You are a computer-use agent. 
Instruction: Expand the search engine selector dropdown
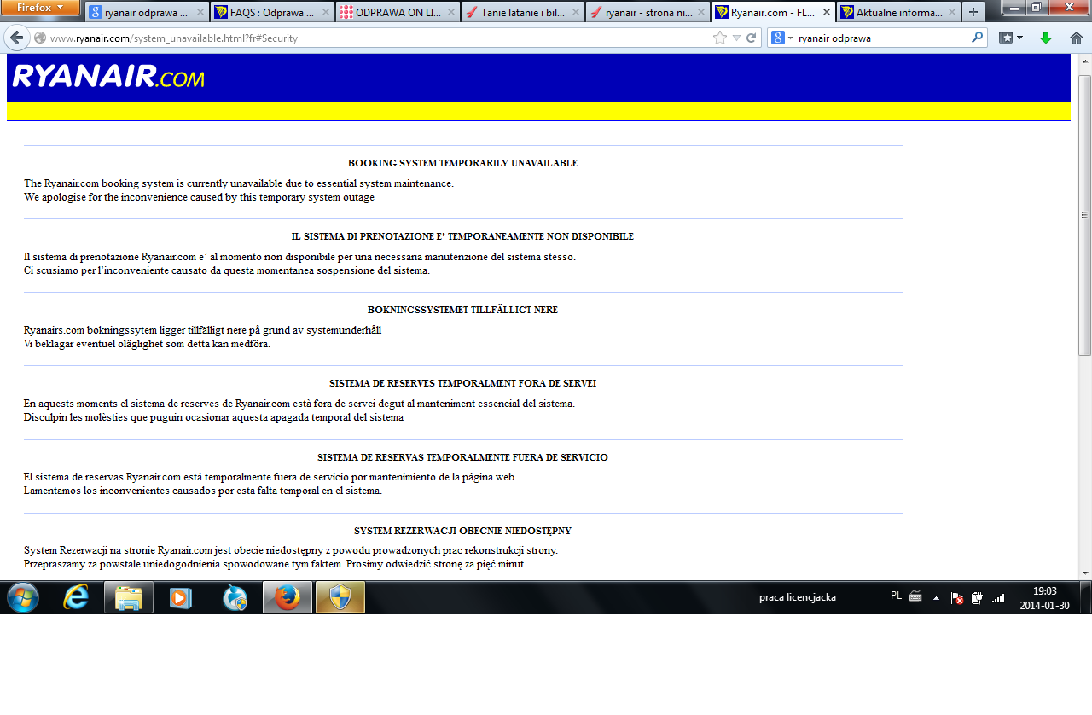click(781, 38)
